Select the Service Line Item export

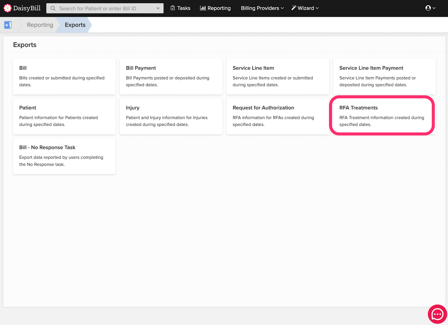pyautogui.click(x=277, y=77)
